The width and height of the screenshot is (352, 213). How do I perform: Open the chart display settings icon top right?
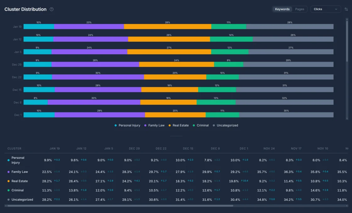point(347,9)
